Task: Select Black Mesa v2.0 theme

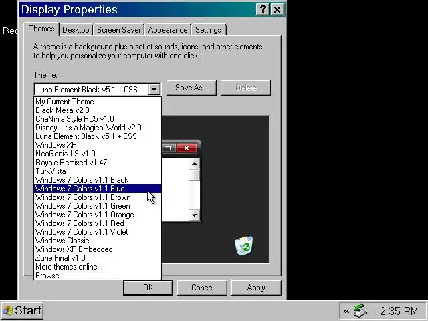Action: [x=98, y=110]
